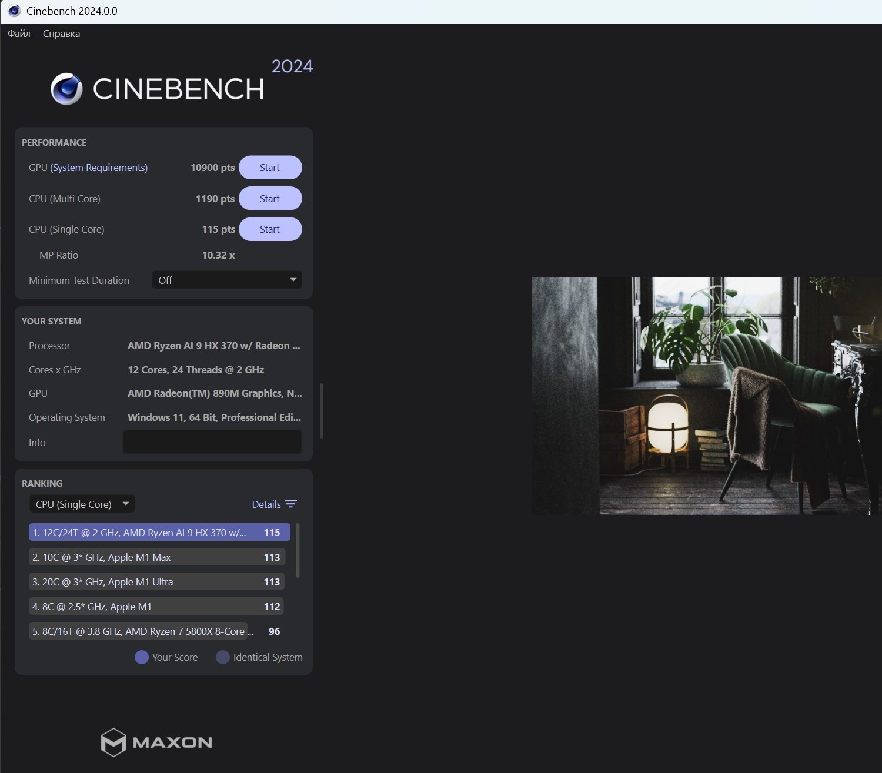Click the Cinebench sphere logo
Screen dimensions: 882x773
(66, 89)
